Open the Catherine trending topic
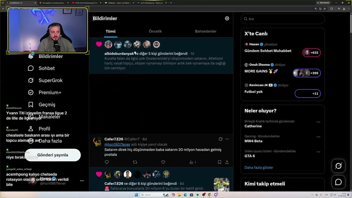352x198 pixels. tap(253, 126)
